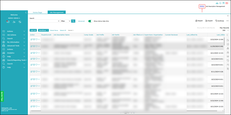The height and width of the screenshot is (115, 231).
Task: Expand the Analytics sidebar menu
Action: point(14,53)
